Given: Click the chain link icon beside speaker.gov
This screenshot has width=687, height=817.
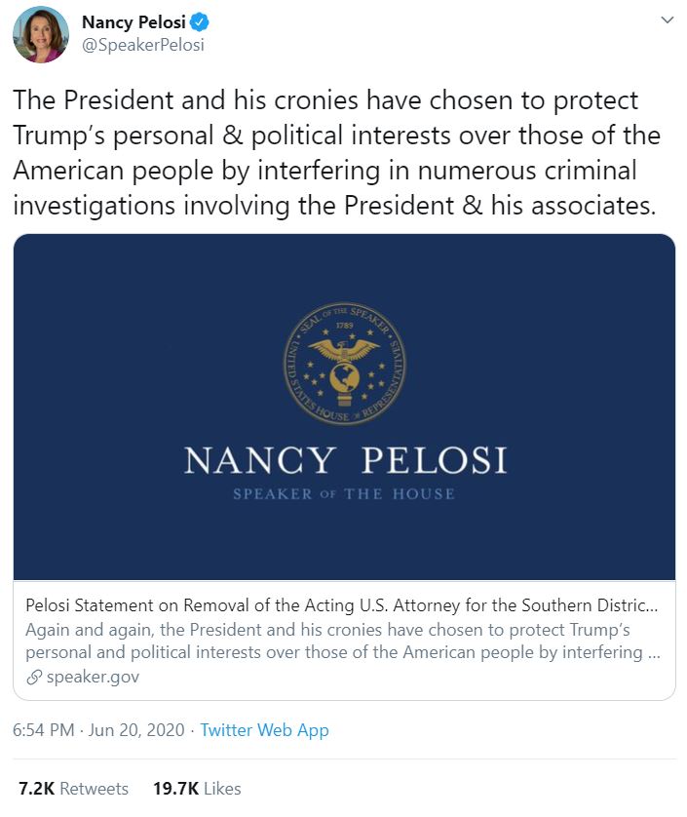Looking at the screenshot, I should [x=33, y=678].
